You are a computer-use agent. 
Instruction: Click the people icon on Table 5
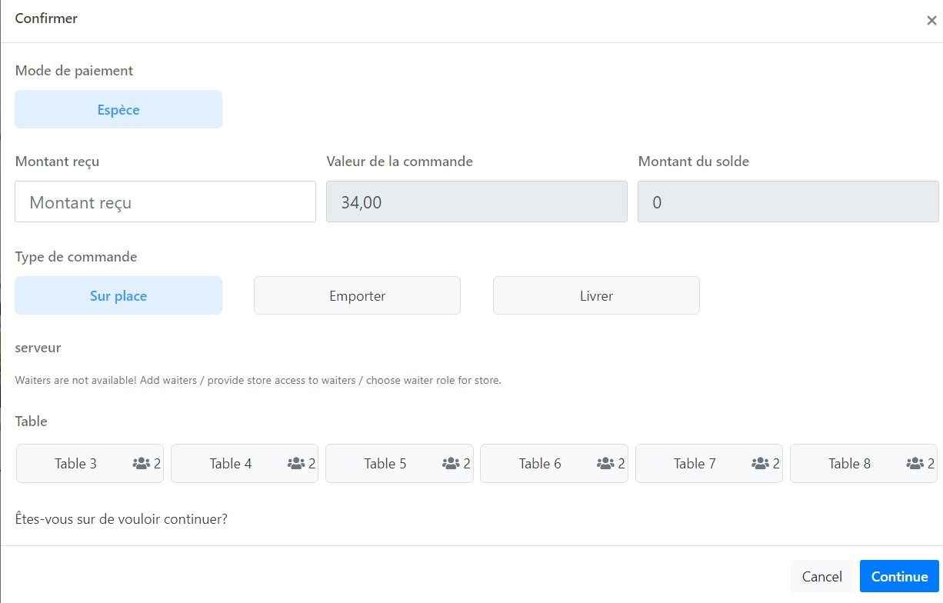coord(452,463)
